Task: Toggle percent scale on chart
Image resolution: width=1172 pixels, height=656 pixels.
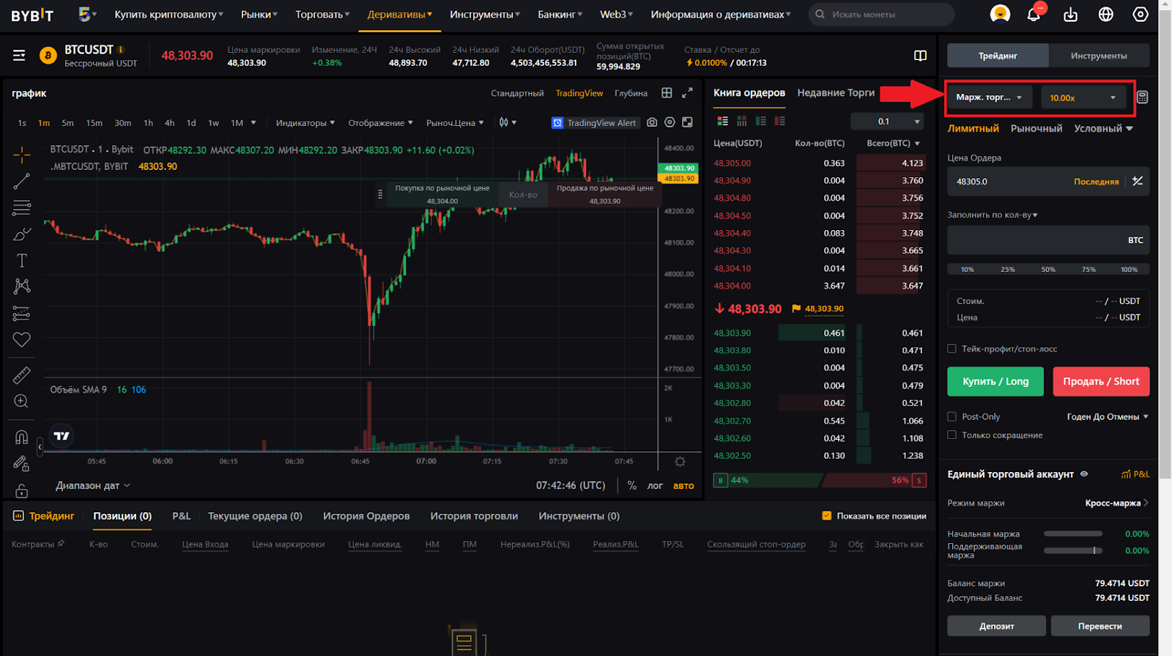Action: [x=632, y=485]
